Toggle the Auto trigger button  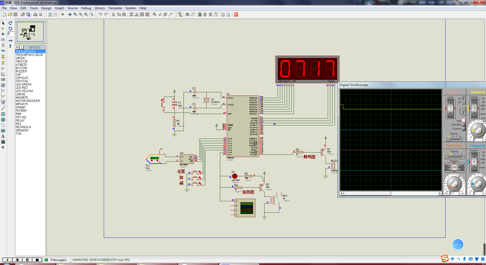[464, 121]
